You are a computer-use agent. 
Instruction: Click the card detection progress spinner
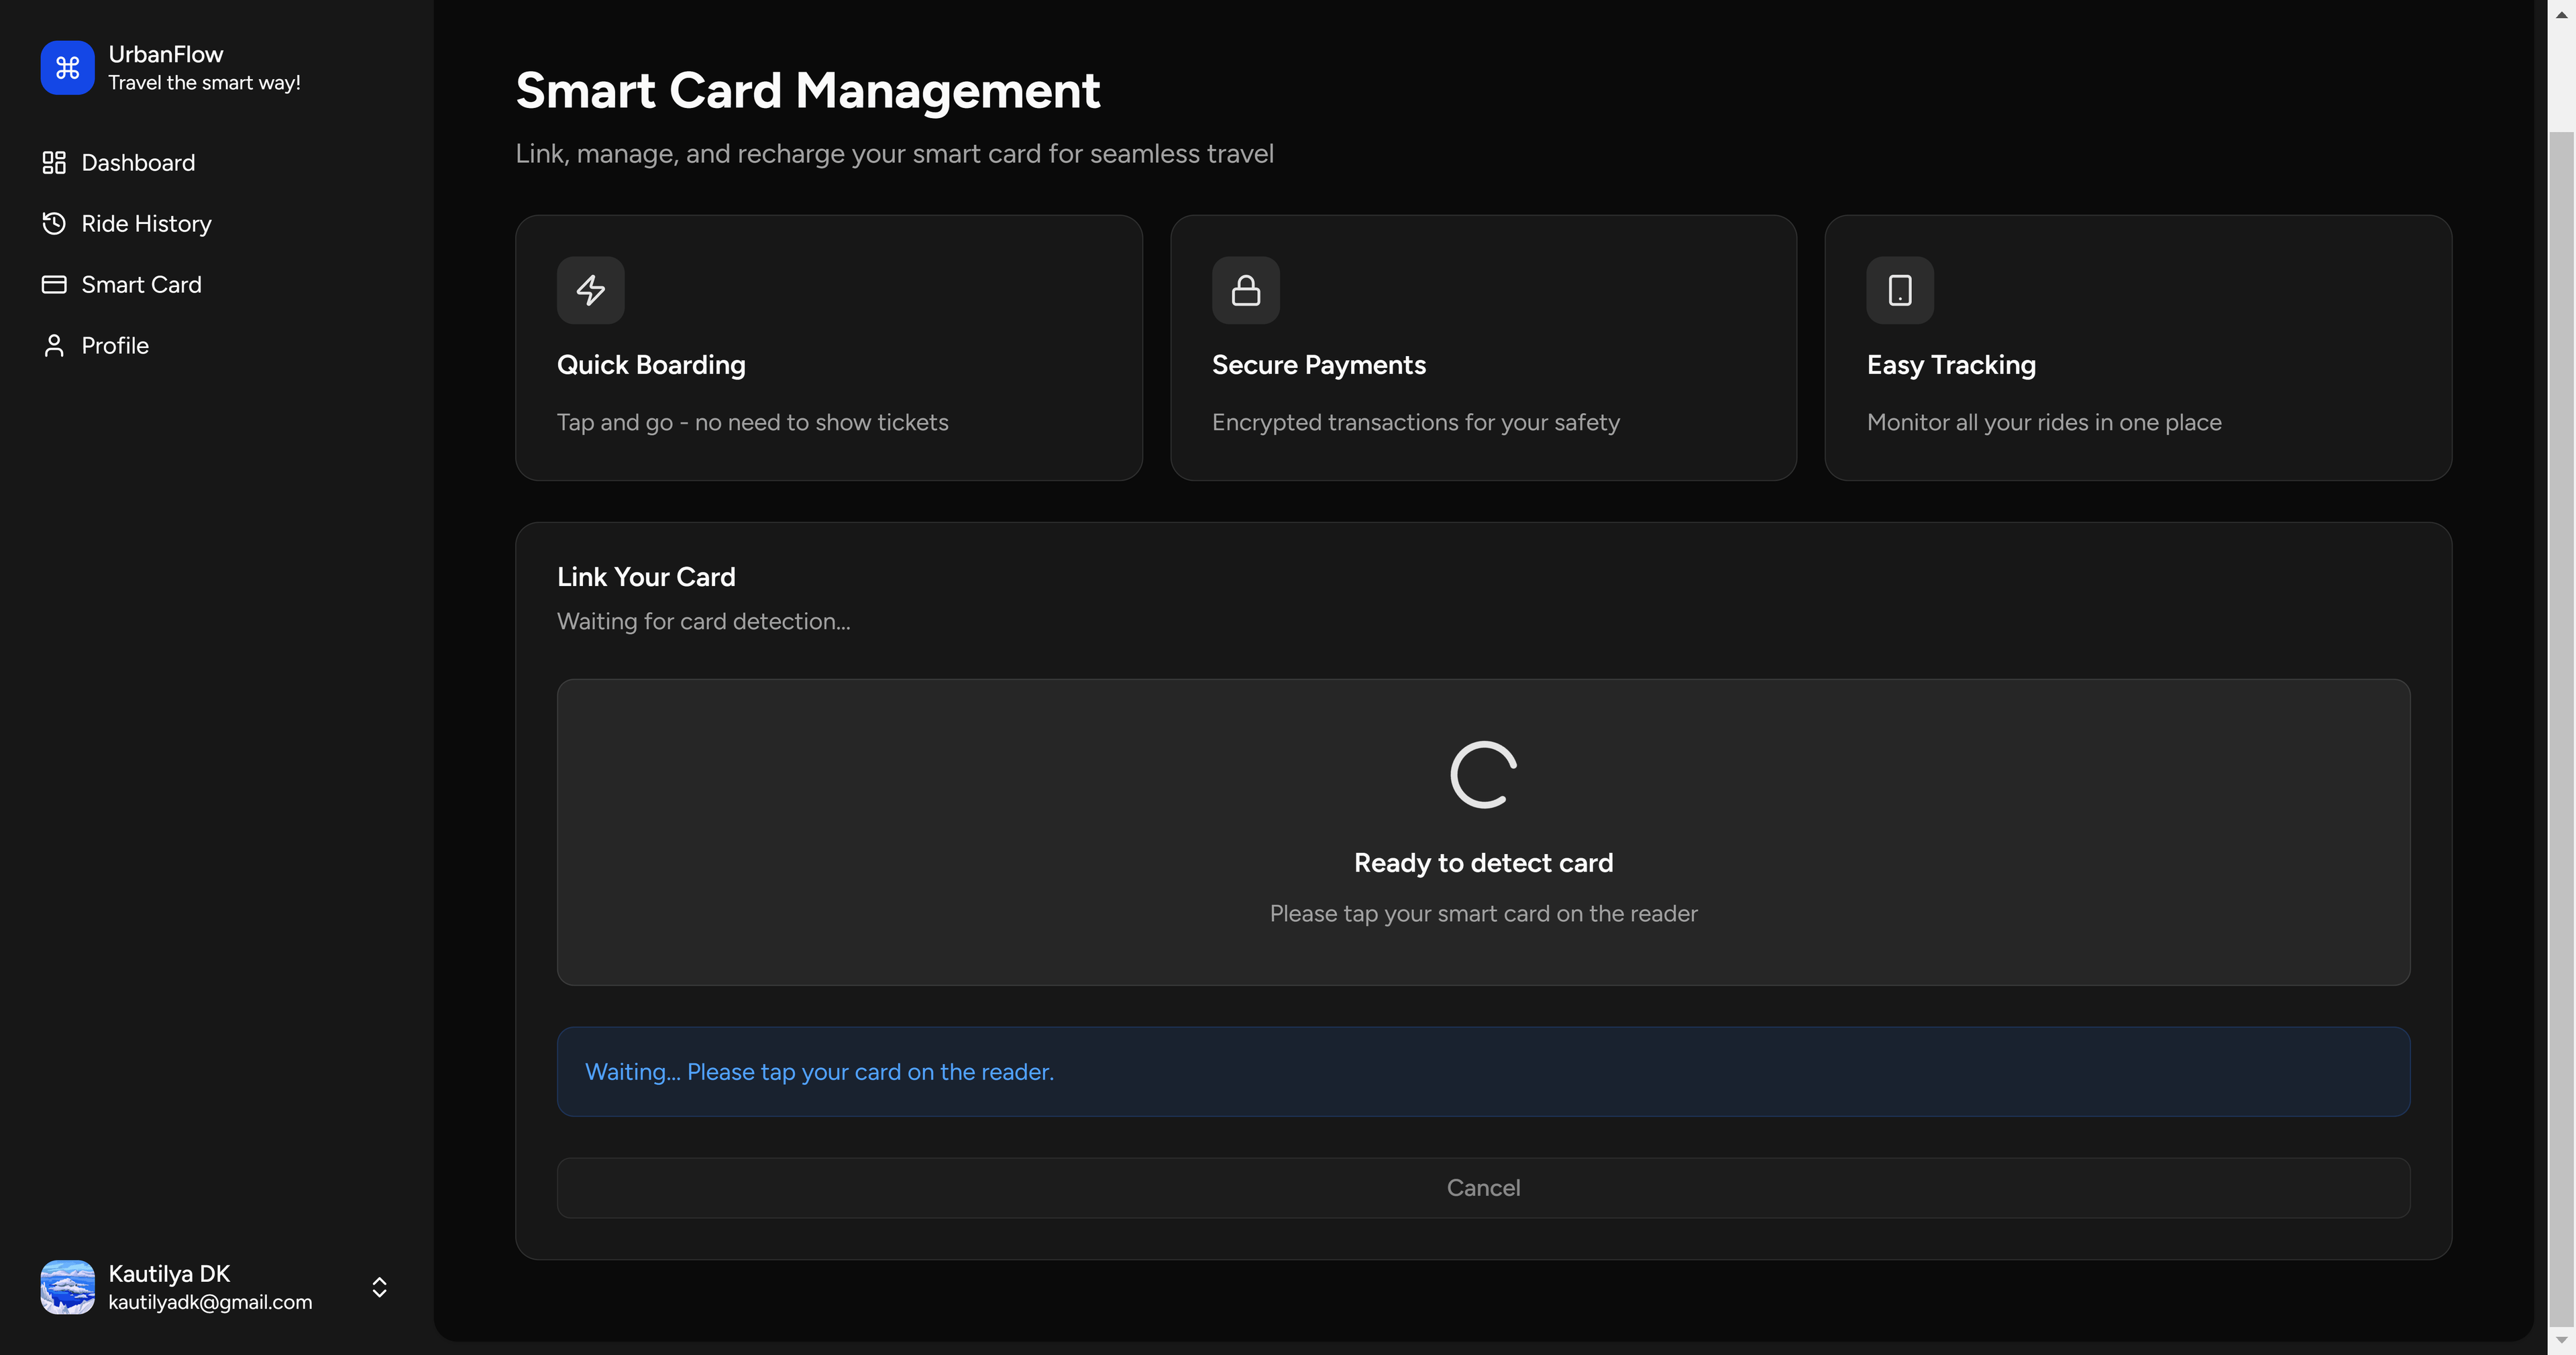coord(1482,774)
